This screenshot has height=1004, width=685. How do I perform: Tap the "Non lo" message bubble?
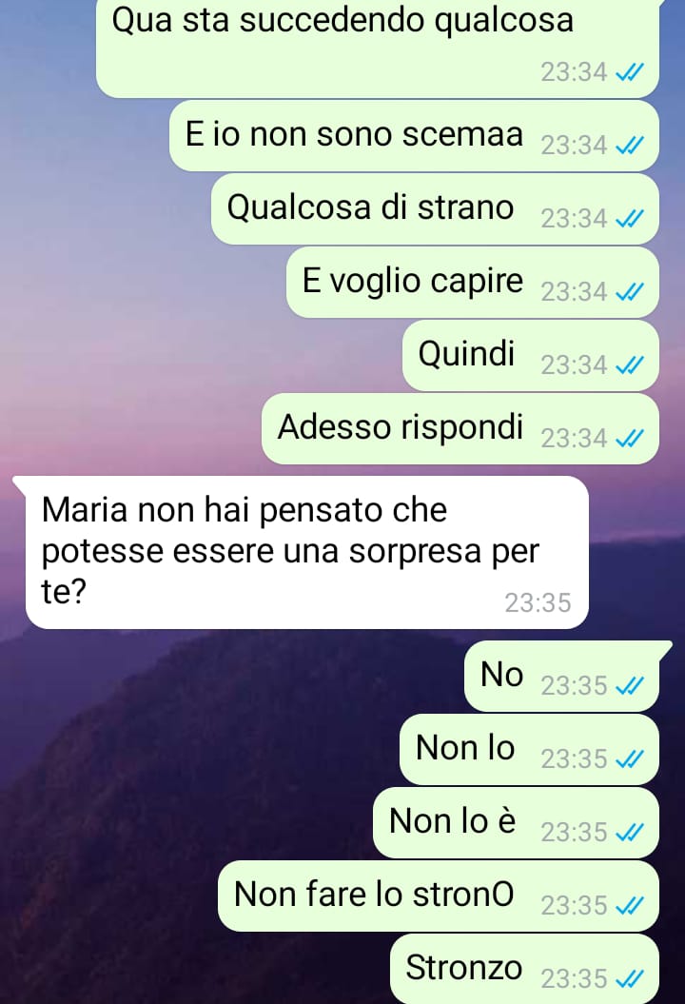coord(529,749)
